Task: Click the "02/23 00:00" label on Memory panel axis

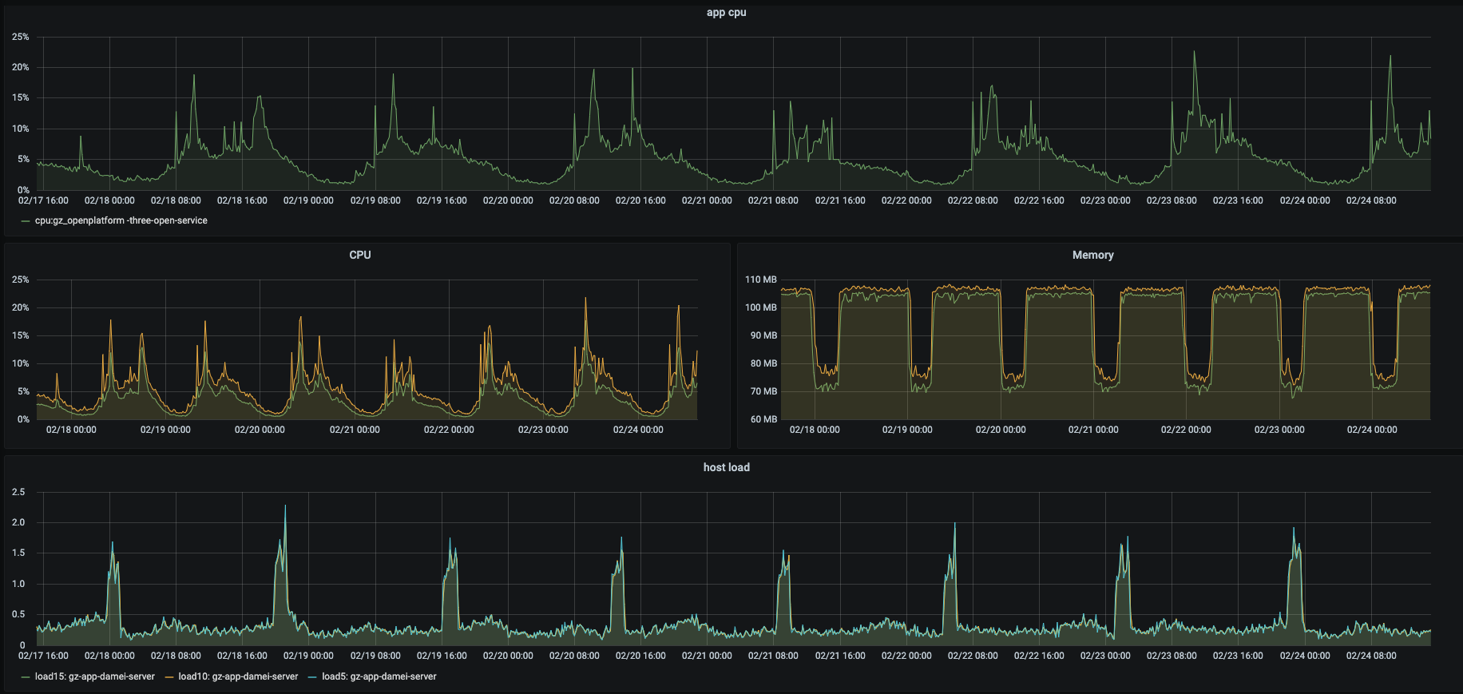Action: coord(1279,430)
